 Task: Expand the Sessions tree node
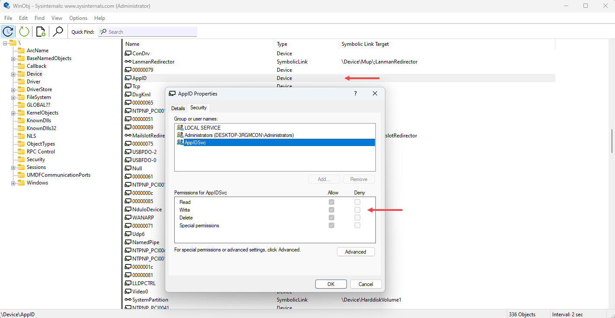click(13, 168)
